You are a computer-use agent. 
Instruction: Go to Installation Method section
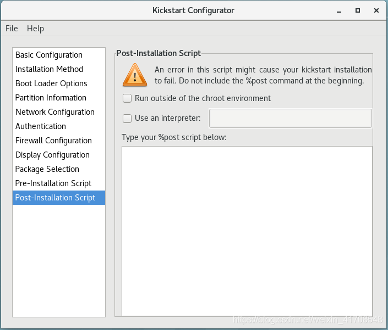pyautogui.click(x=59, y=69)
